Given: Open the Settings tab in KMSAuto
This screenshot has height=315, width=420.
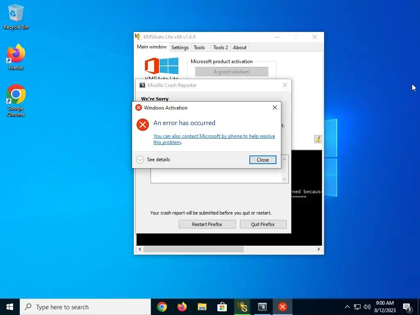Looking at the screenshot, I should point(180,48).
